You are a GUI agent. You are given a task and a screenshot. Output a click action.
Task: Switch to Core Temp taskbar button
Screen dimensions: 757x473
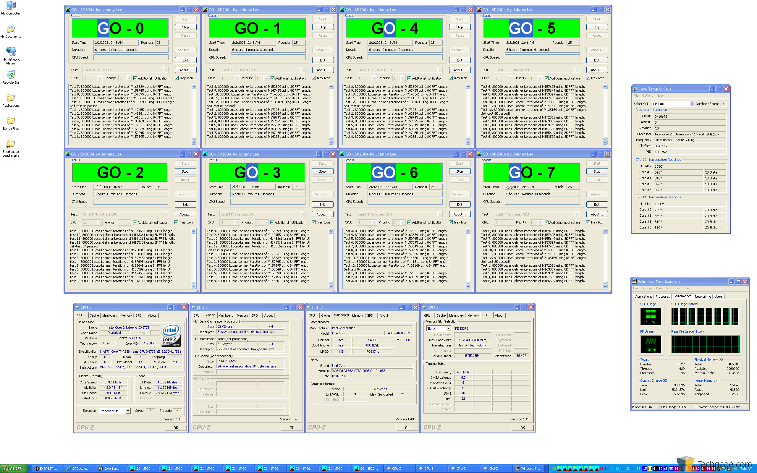pos(111,469)
